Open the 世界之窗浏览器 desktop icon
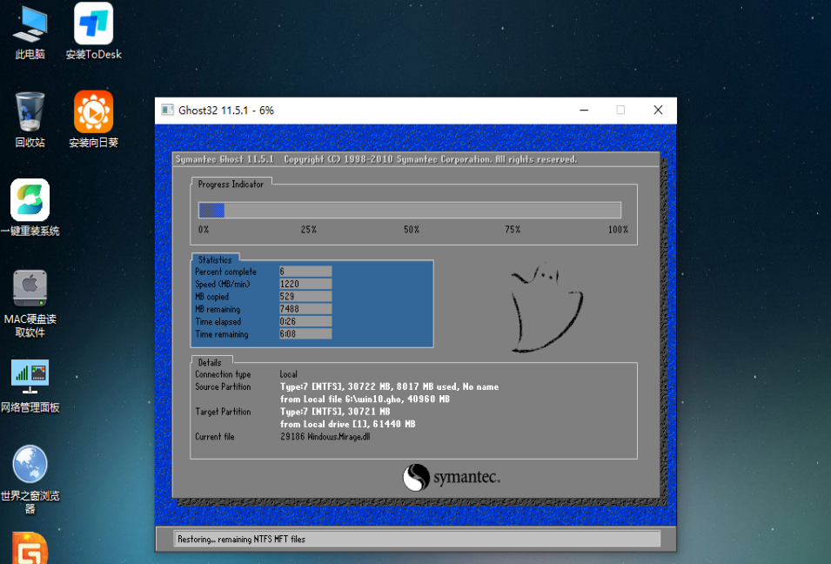Screen dimensions: 831x564 [30, 480]
